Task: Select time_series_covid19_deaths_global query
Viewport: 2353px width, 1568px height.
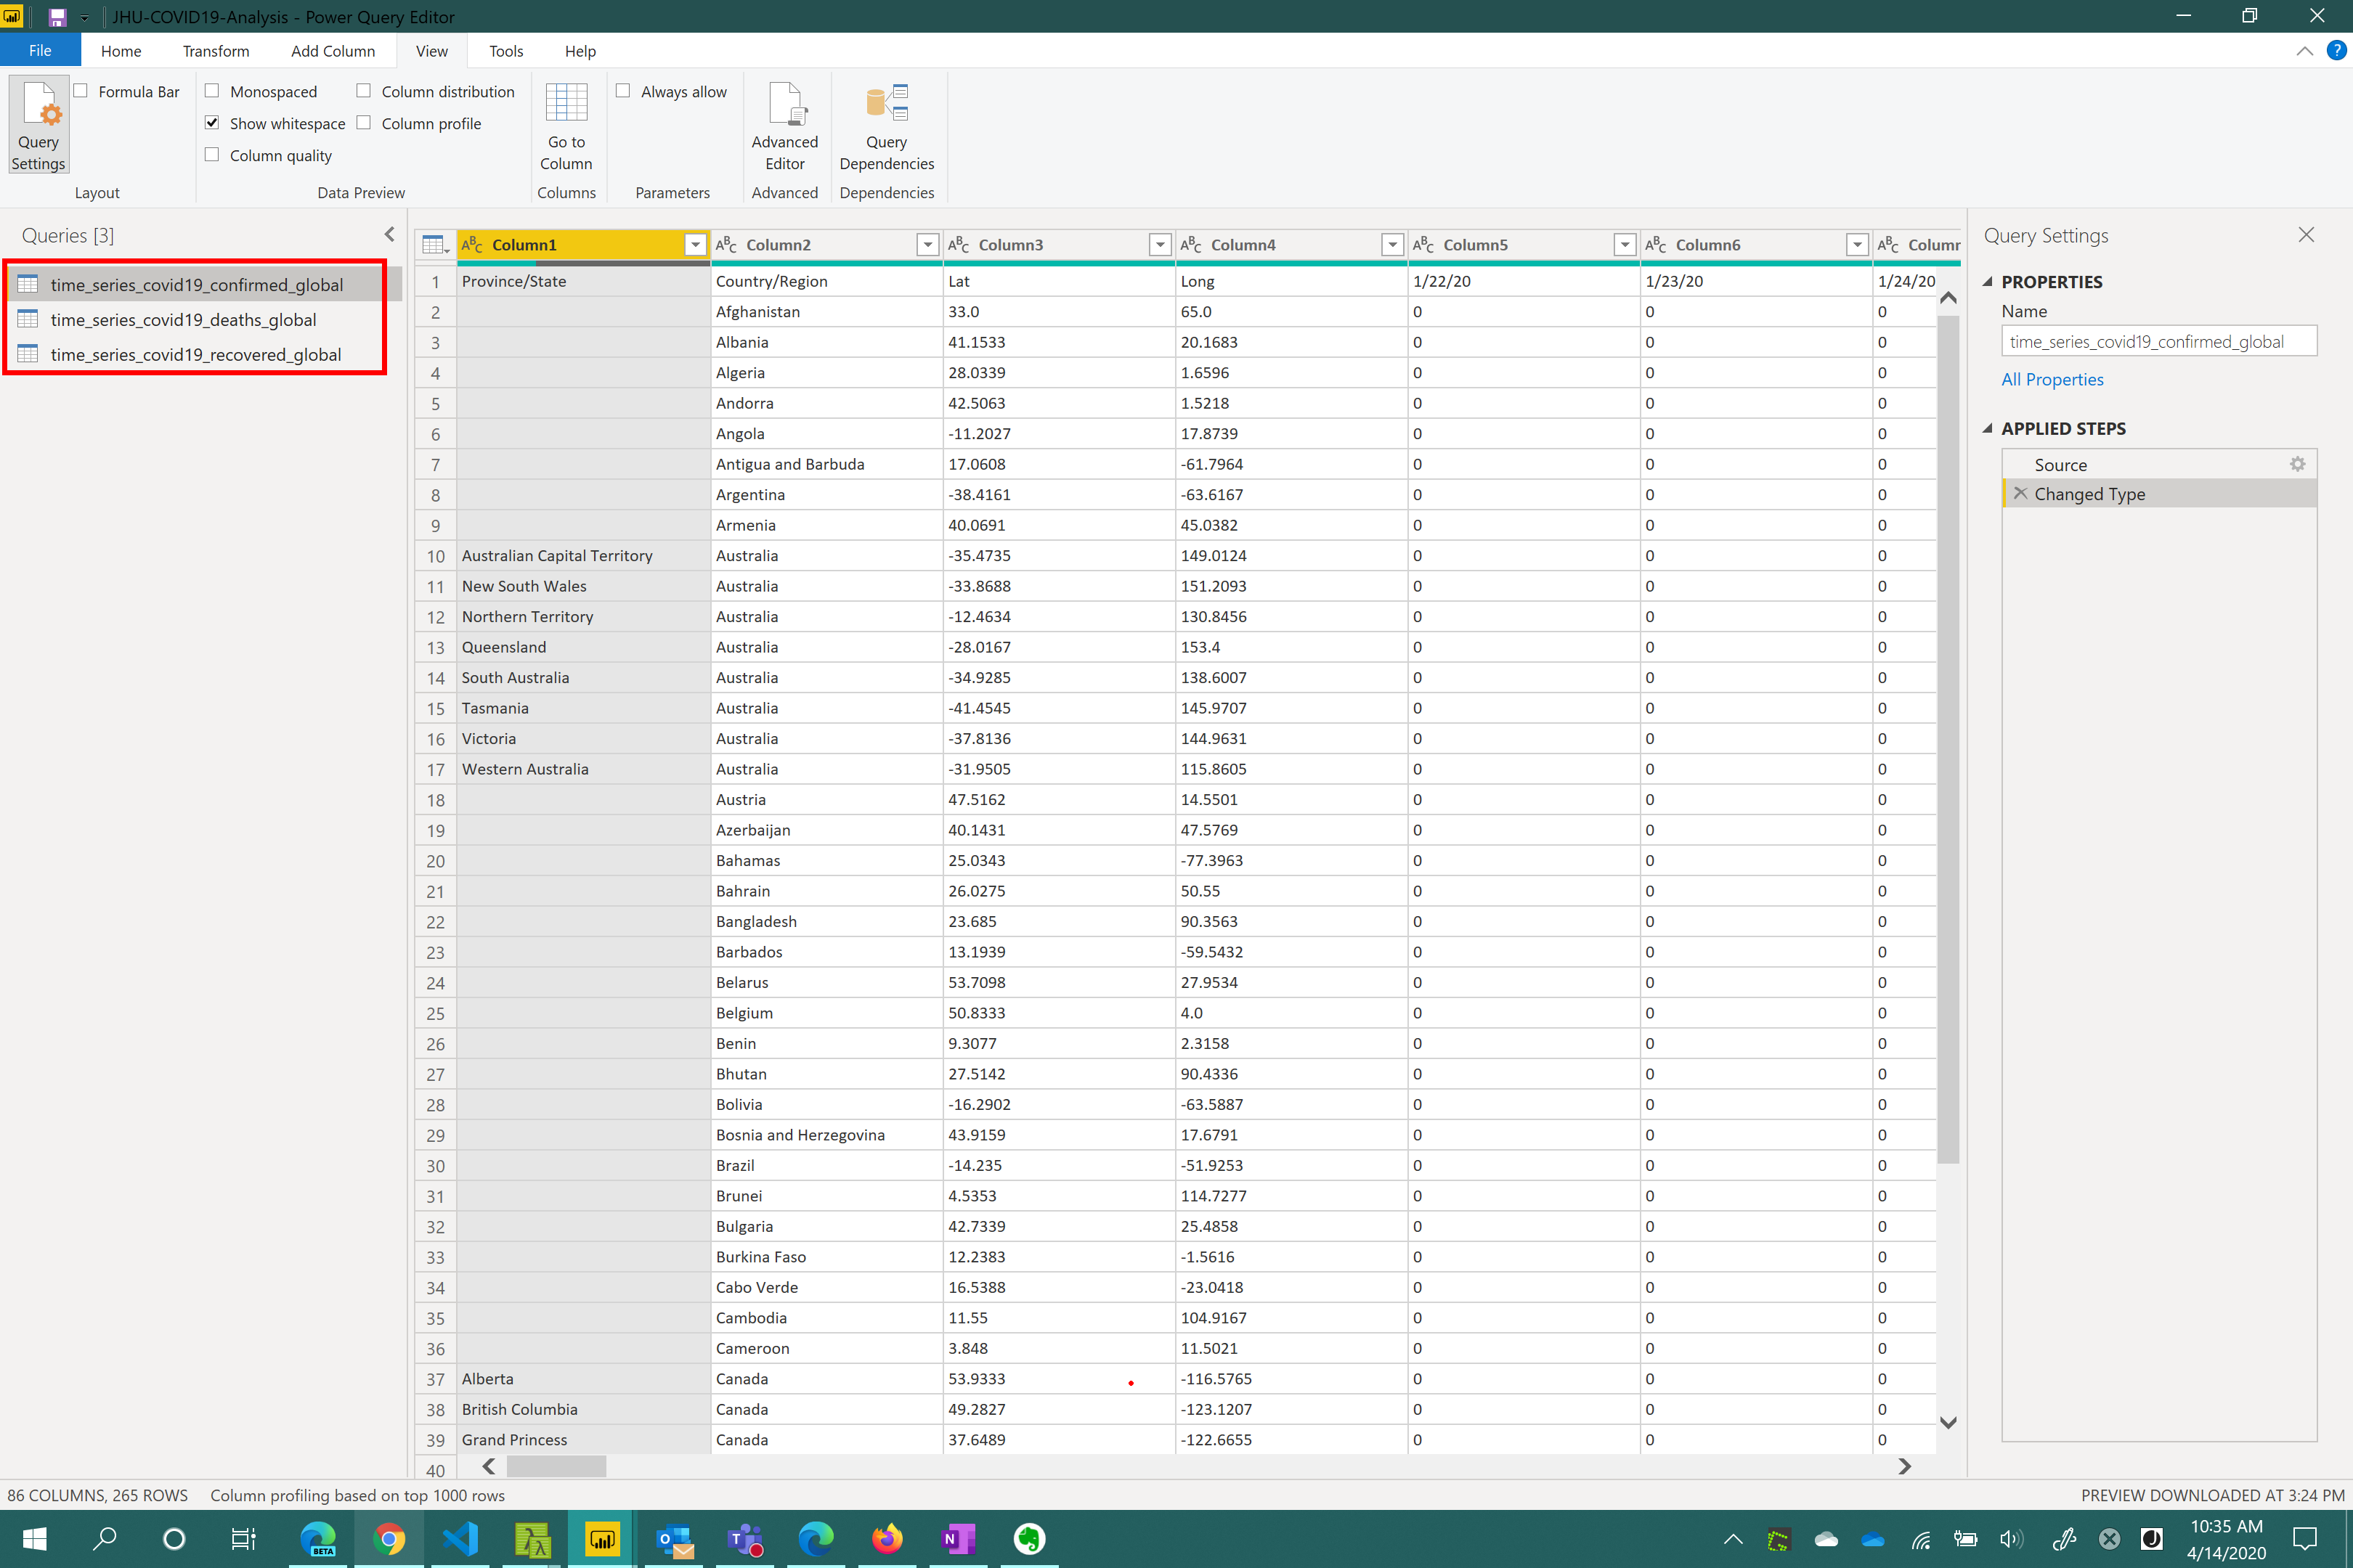Action: click(183, 320)
